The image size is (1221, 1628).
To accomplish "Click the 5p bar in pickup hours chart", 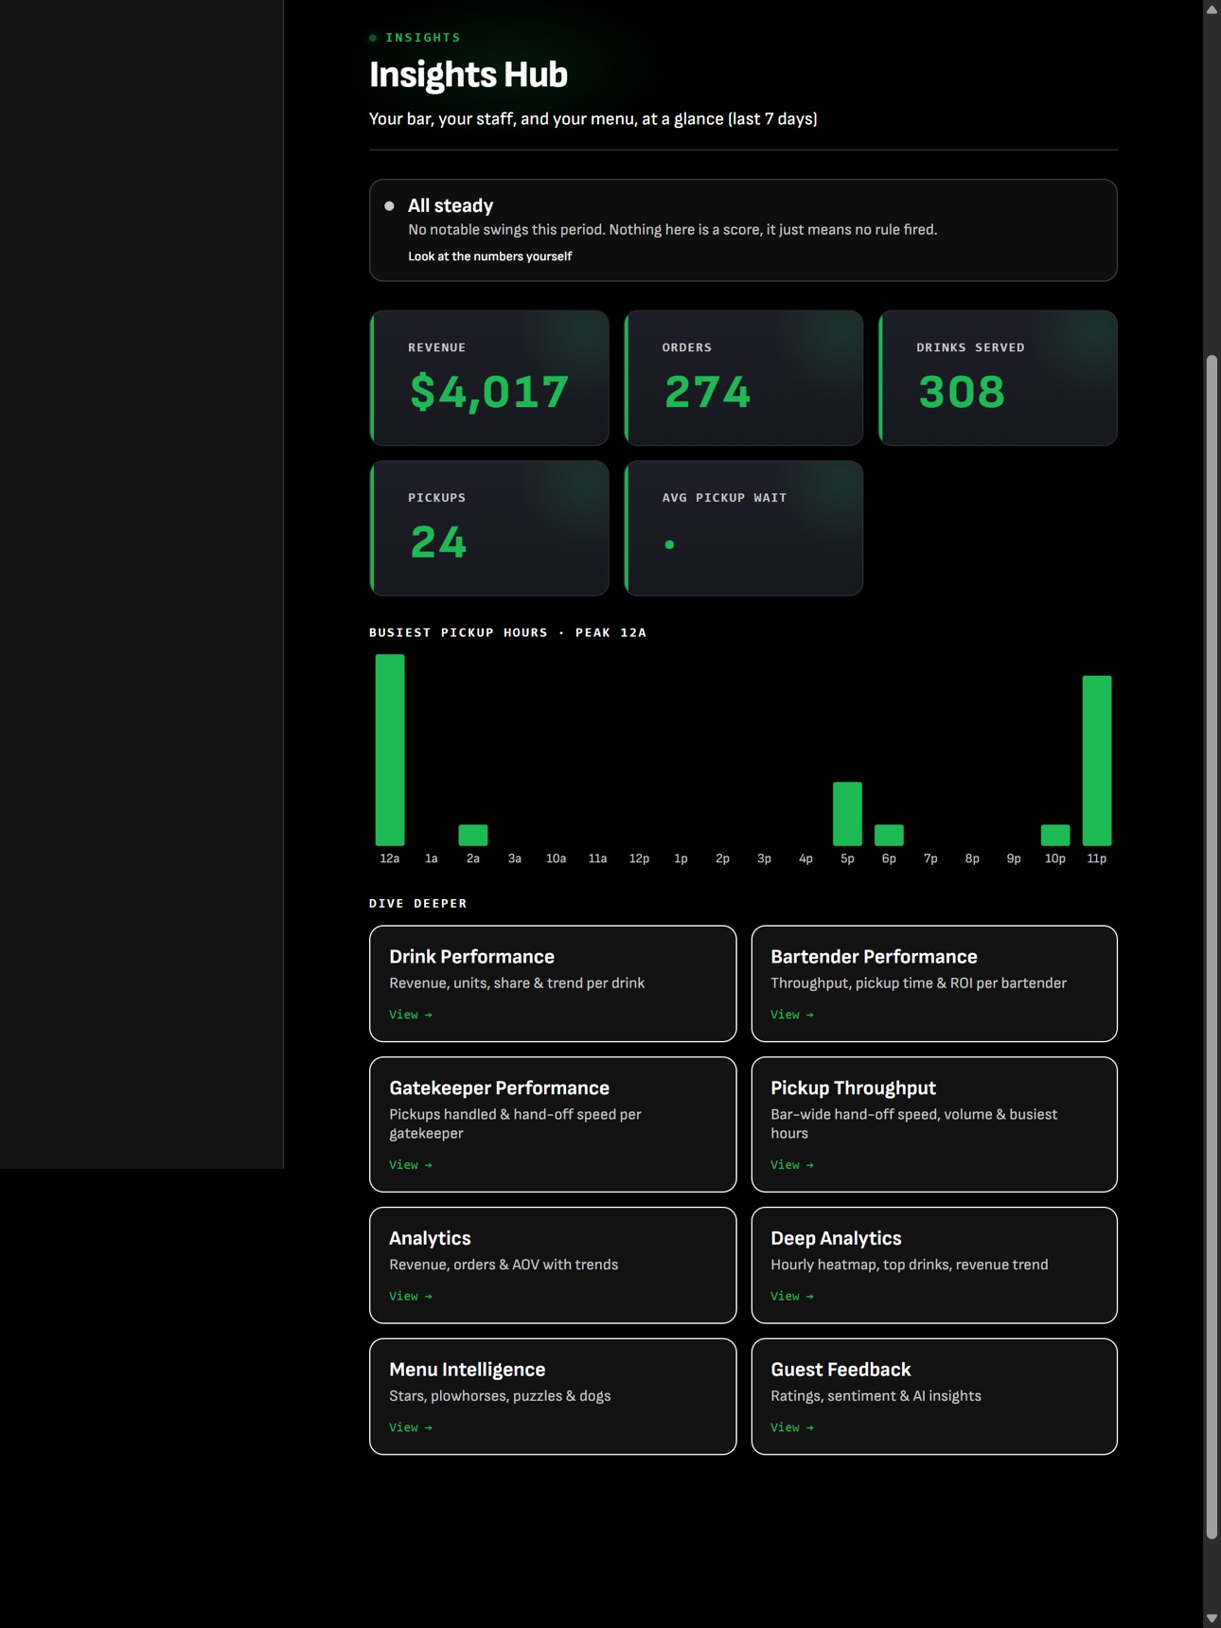I will (x=847, y=814).
